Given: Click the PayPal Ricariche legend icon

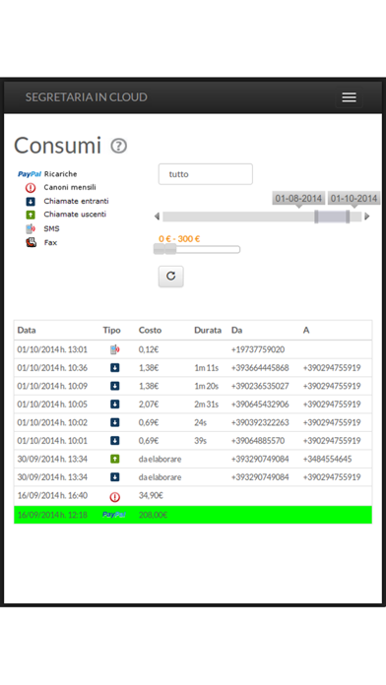Looking at the screenshot, I should click(x=30, y=174).
